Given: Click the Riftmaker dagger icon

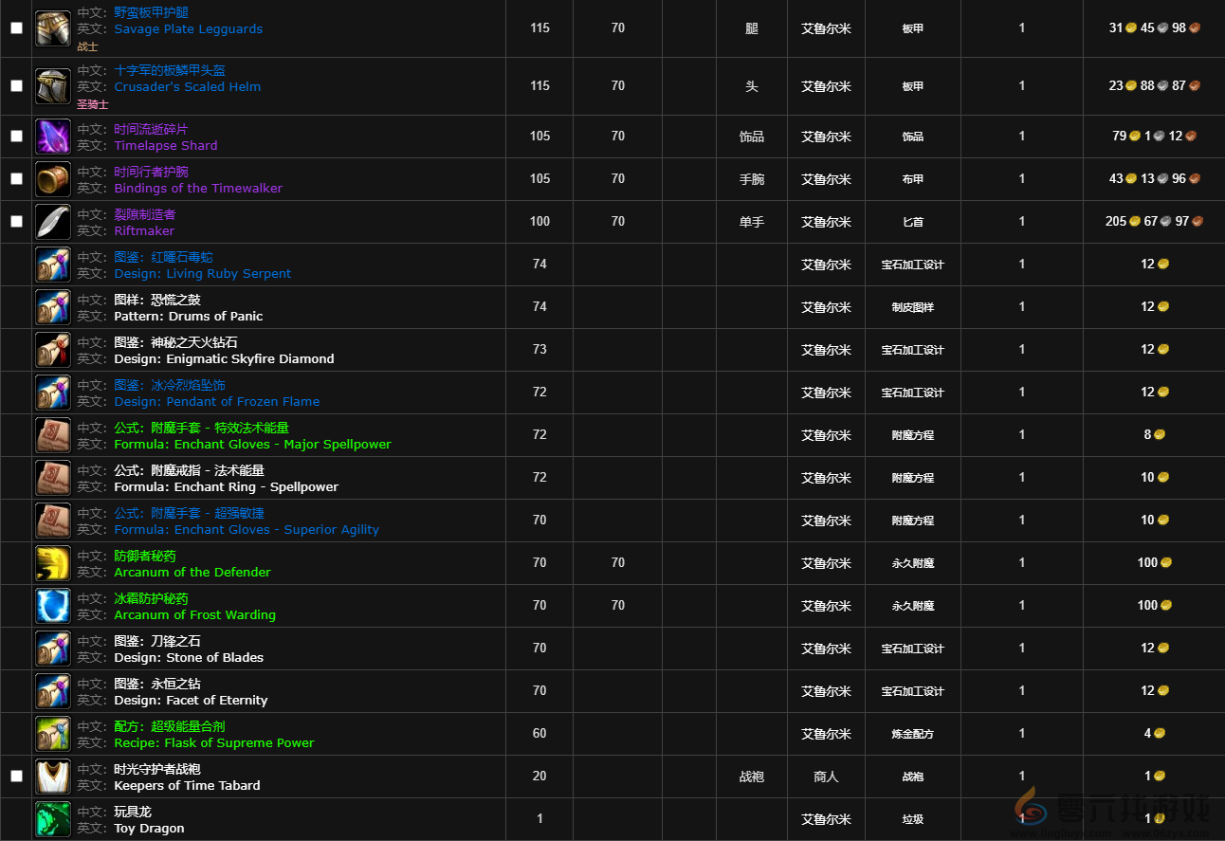Looking at the screenshot, I should [x=53, y=222].
